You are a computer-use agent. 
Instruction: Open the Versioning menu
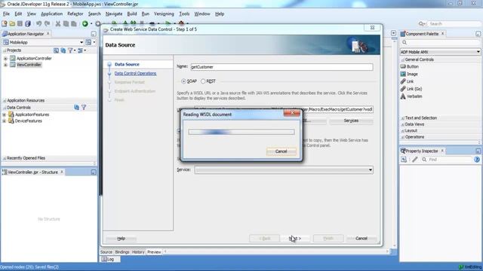[x=164, y=14]
